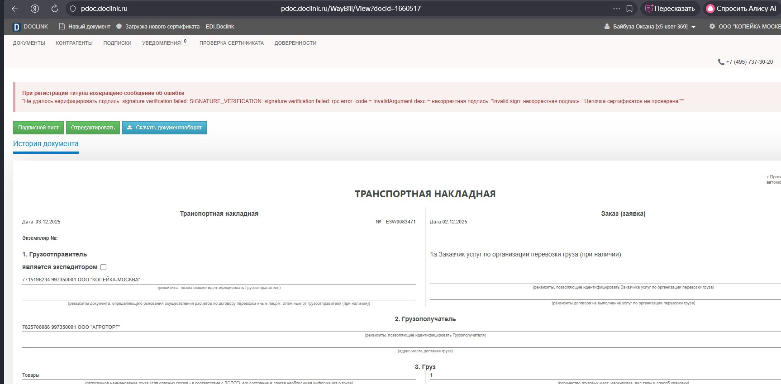The height and width of the screenshot is (384, 781).
Task: Click the cargo name «Товары»
Action: (x=31, y=375)
